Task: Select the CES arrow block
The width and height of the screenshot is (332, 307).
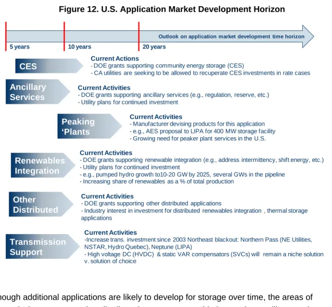Action: coord(49,66)
